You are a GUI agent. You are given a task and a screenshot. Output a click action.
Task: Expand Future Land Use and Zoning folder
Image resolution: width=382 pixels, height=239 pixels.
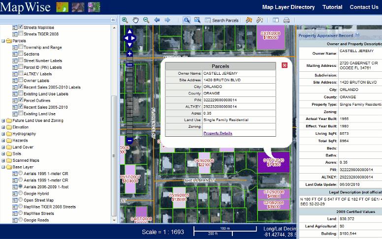(3, 120)
